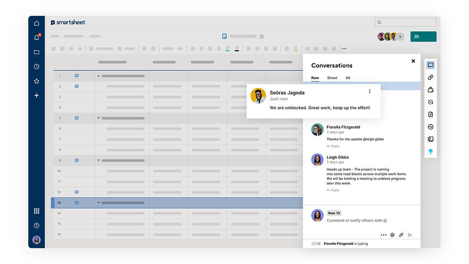The height and width of the screenshot is (264, 469).
Task: Open options menu on Seòras Jagoda's comment
Action: (369, 92)
